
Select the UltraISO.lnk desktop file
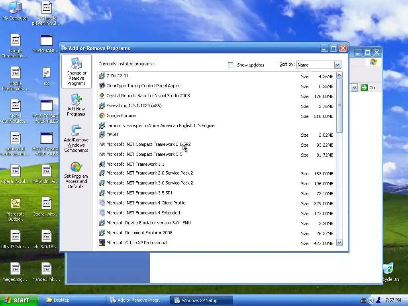[x=15, y=239]
